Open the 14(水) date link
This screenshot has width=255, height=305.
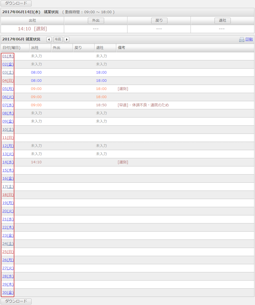click(8, 162)
